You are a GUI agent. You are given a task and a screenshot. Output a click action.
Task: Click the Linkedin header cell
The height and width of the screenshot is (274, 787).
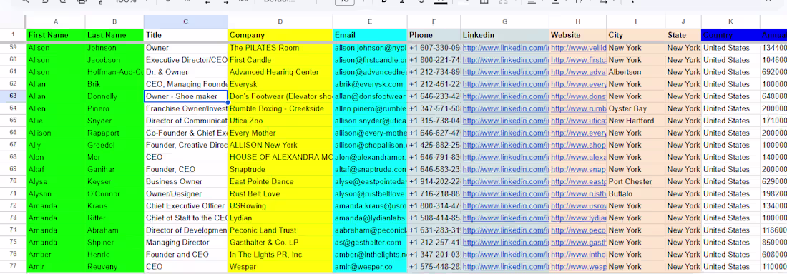click(x=505, y=35)
